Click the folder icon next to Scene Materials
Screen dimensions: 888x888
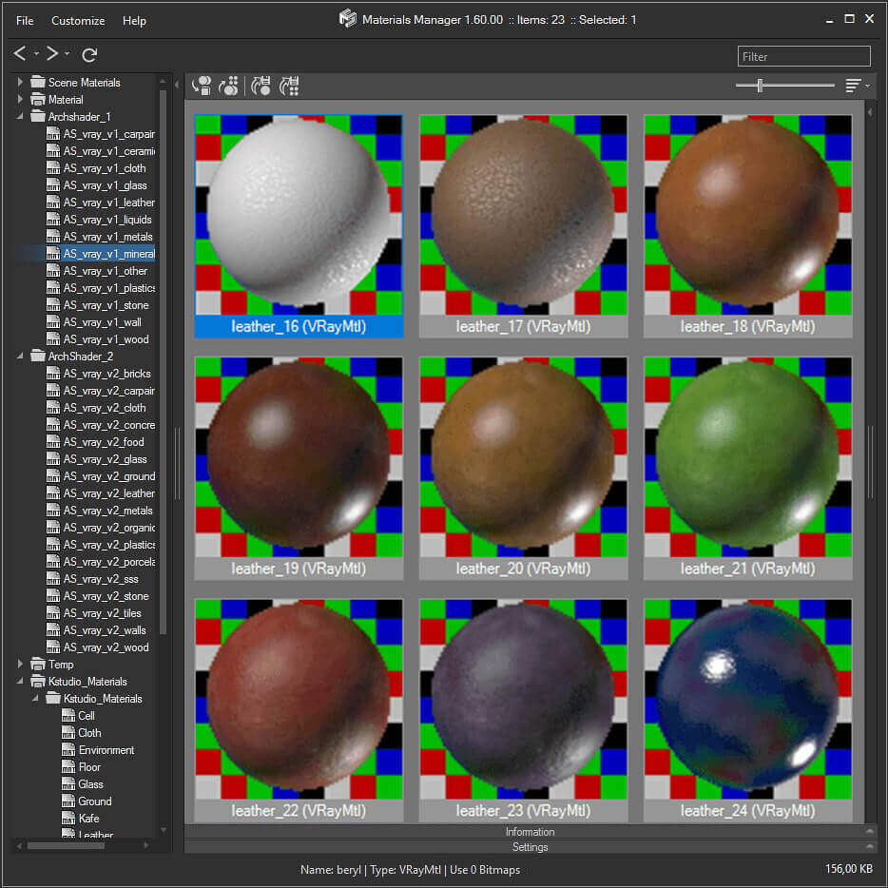[38, 82]
